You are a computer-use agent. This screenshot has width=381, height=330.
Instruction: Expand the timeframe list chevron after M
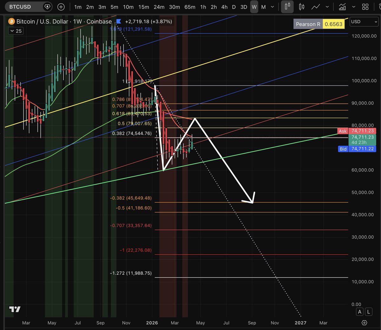click(272, 7)
